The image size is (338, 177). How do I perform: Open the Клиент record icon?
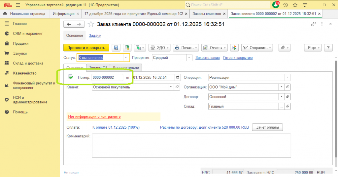coord(177,87)
